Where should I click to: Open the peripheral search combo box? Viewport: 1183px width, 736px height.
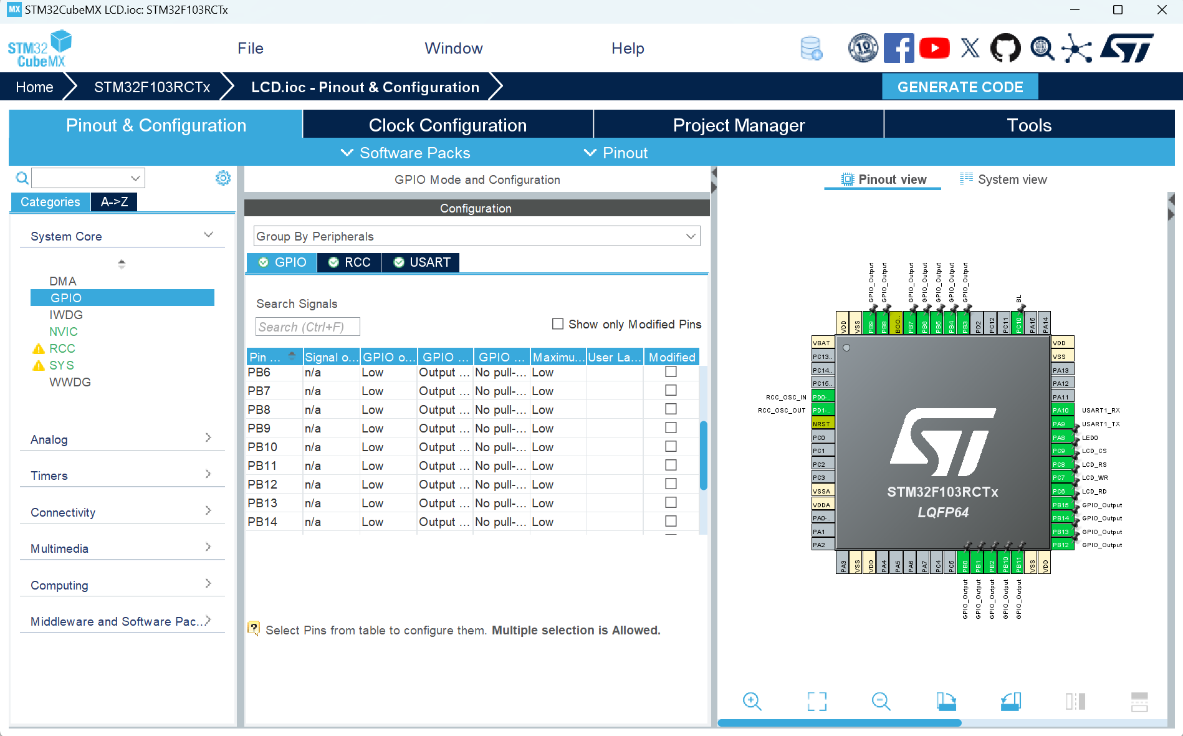click(x=89, y=178)
